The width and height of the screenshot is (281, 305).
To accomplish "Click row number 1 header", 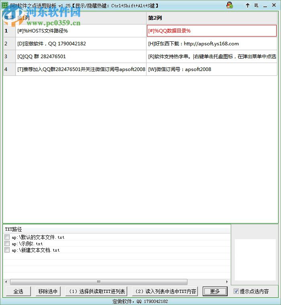I will point(9,31).
